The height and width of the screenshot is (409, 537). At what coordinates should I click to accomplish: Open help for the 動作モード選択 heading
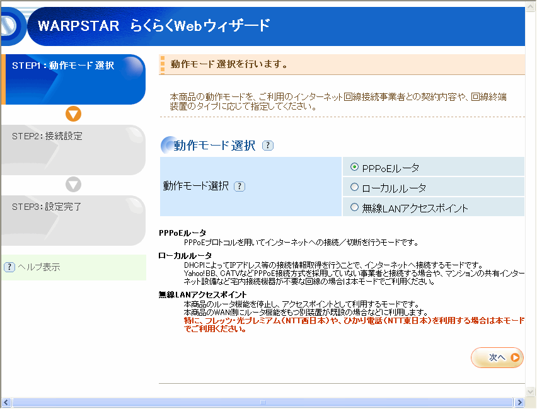(268, 146)
